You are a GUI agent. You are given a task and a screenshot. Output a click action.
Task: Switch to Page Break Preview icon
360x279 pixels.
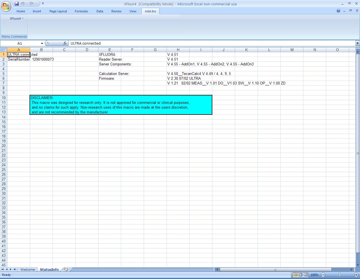click(306, 275)
